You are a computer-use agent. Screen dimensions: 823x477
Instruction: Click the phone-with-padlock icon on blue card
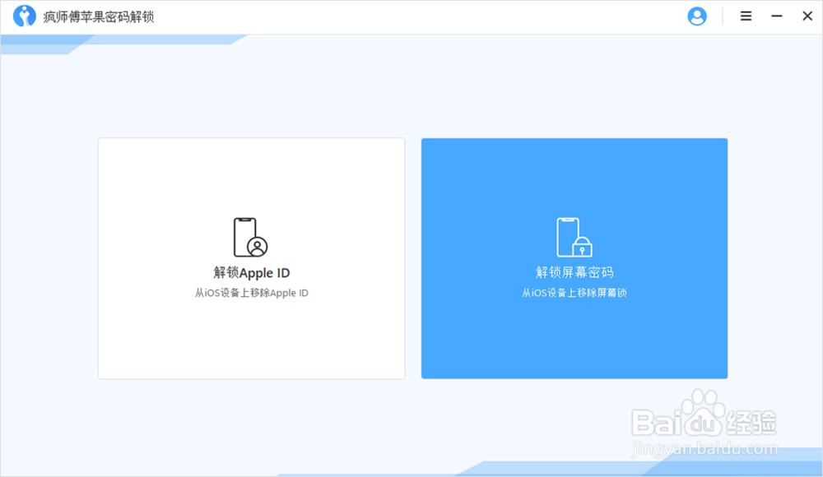tap(574, 237)
